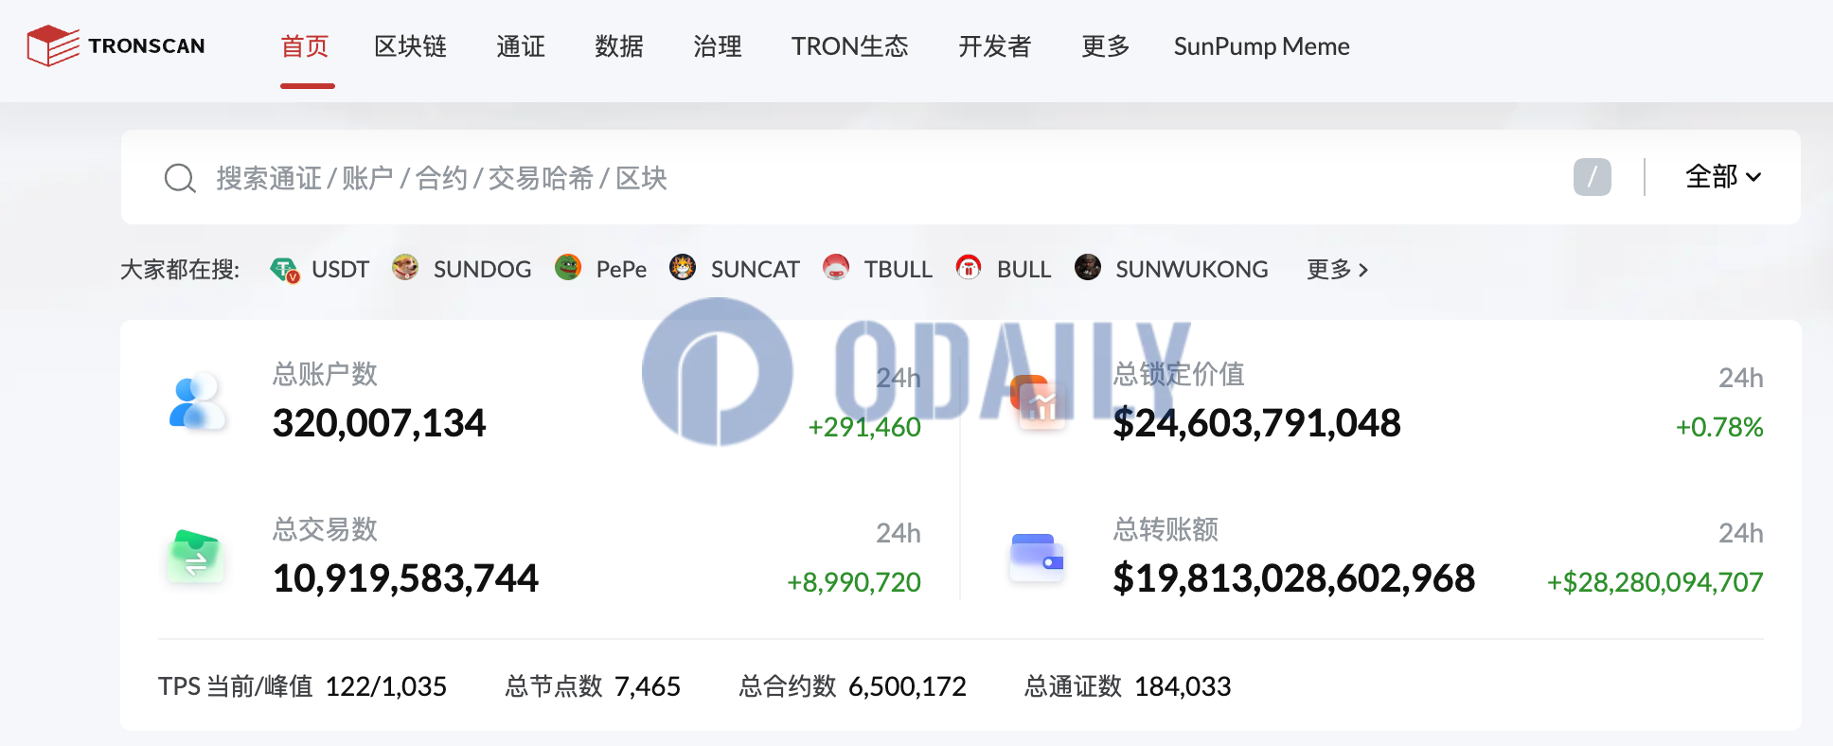The image size is (1833, 746).
Task: Click the +8,990,720 24h transactions change
Action: (854, 582)
